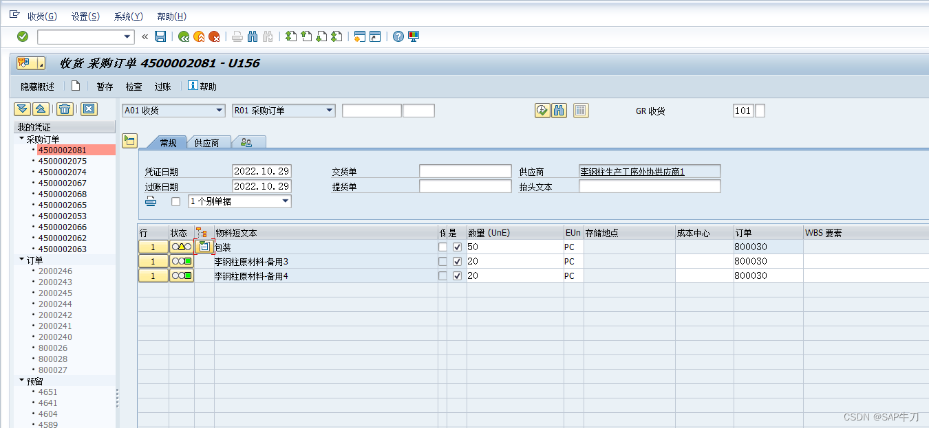The width and height of the screenshot is (929, 428).
Task: Click the toggle header data icon
Action: coord(129,141)
